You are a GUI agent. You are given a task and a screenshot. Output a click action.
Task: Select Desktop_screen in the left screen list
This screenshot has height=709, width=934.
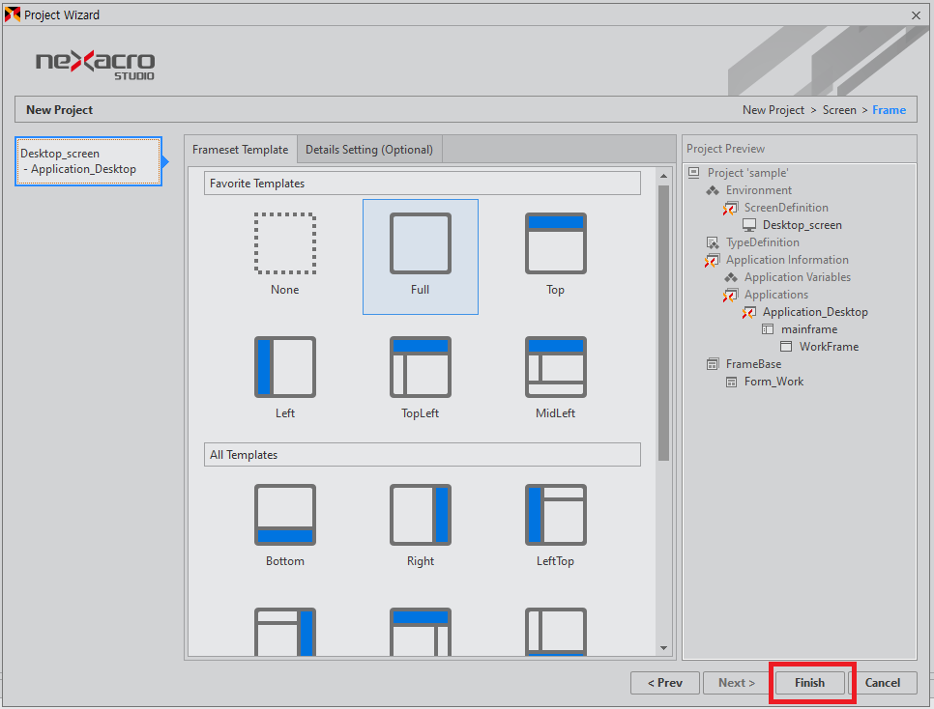[x=89, y=161]
